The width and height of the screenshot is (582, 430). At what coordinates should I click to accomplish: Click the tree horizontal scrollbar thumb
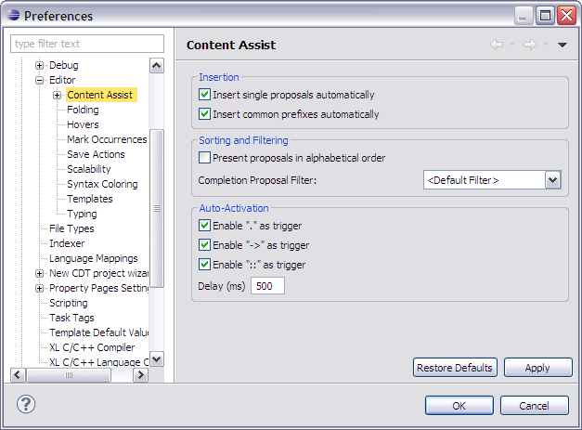coord(69,375)
